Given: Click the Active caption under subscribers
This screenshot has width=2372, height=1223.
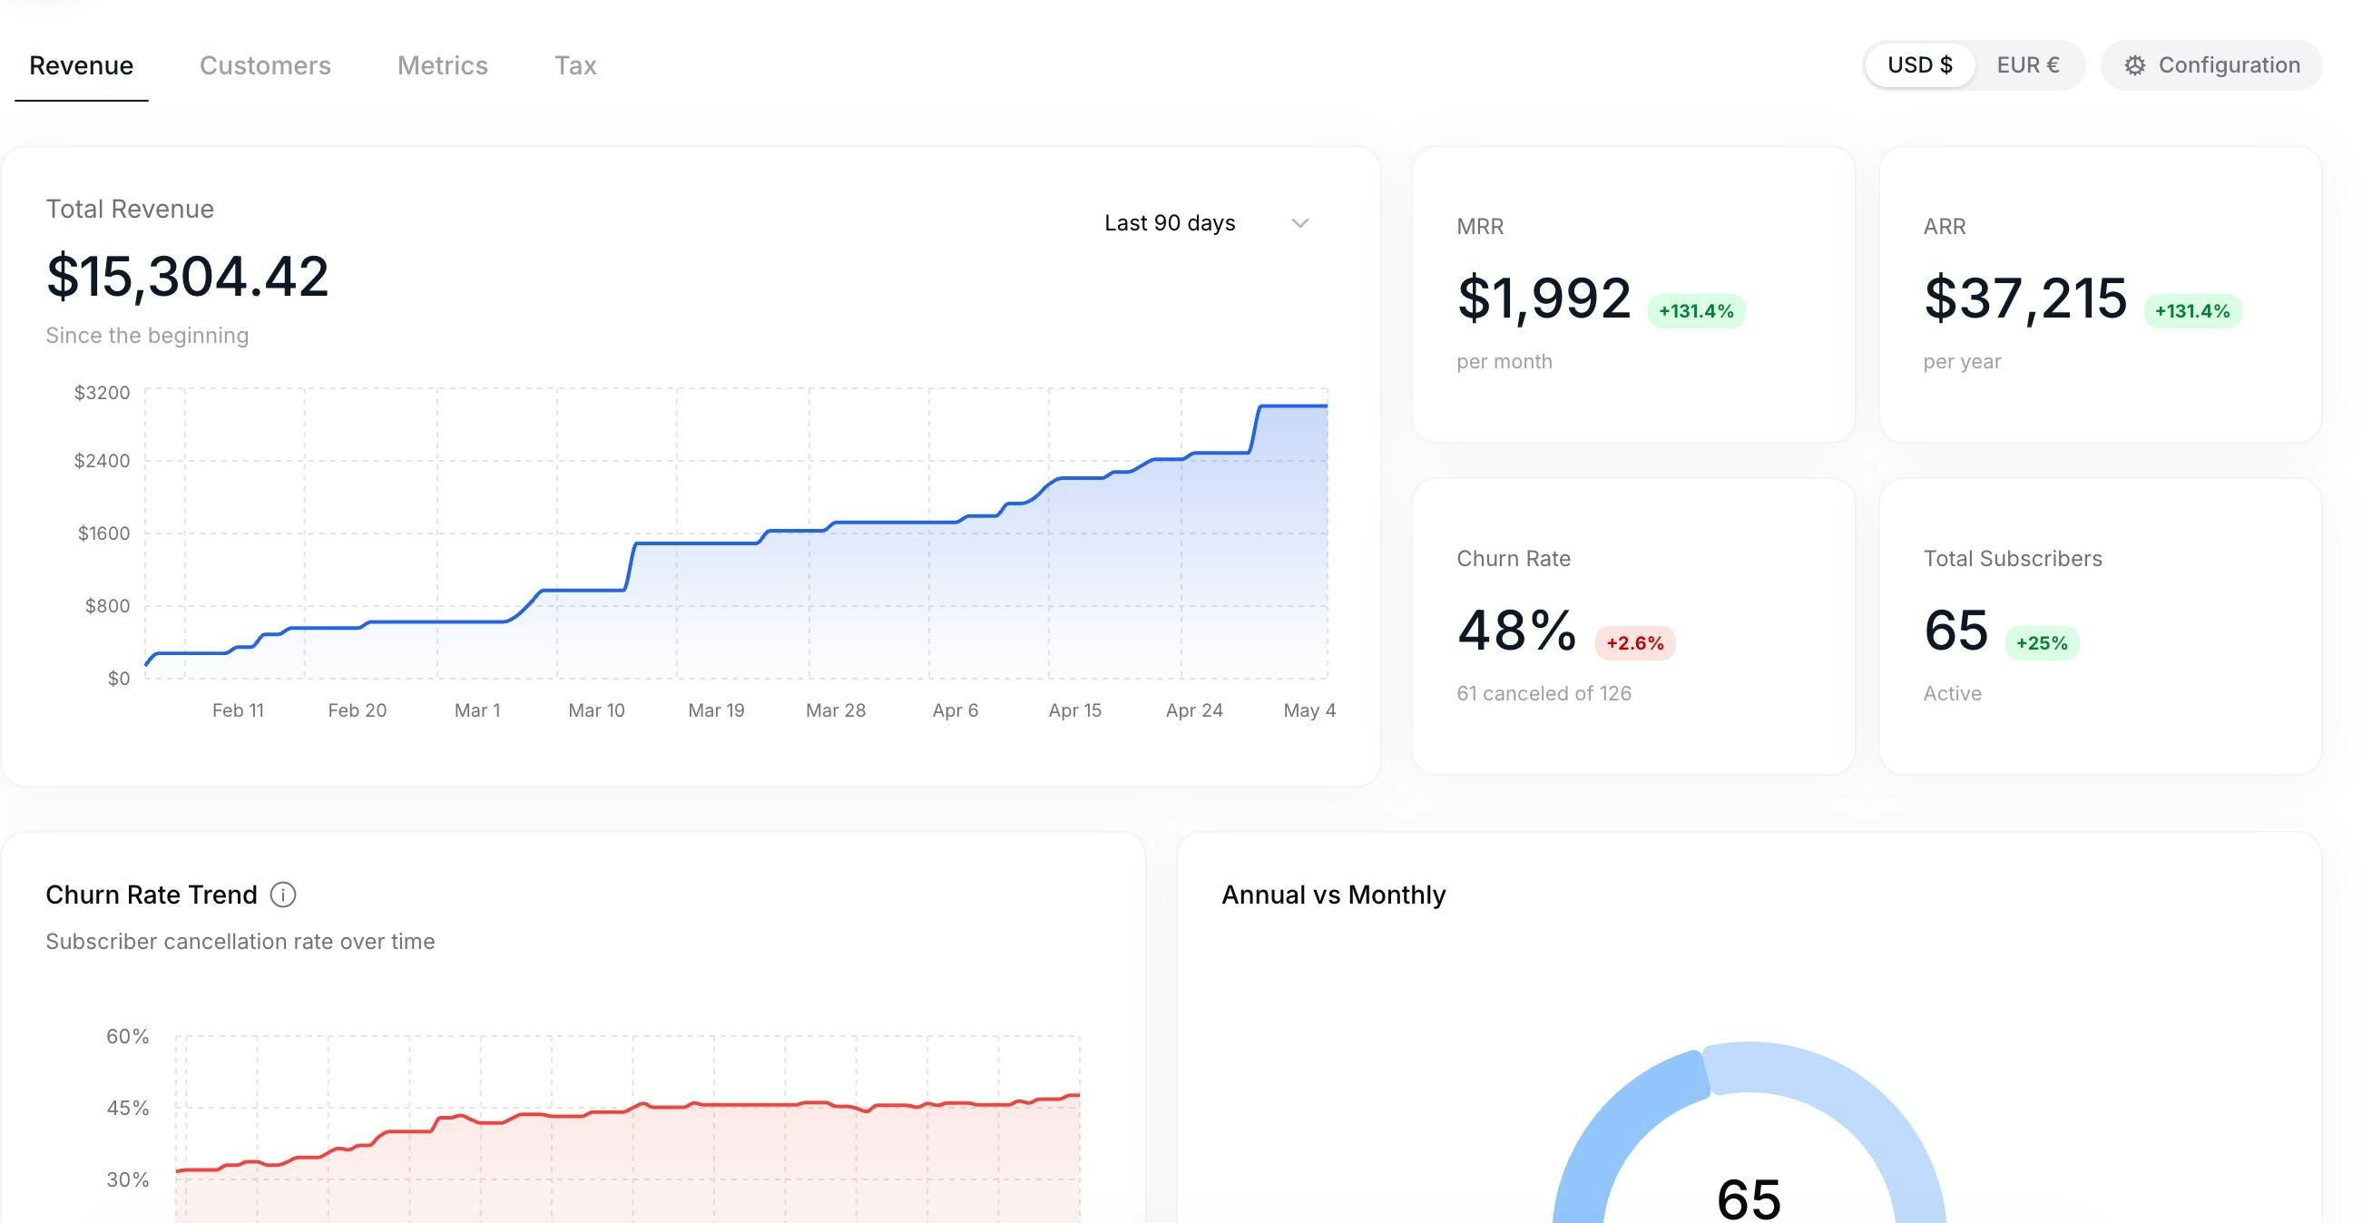Looking at the screenshot, I should pyautogui.click(x=1952, y=693).
